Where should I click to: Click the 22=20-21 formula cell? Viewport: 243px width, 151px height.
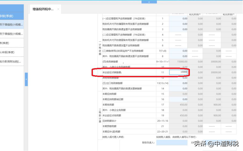point(162,132)
